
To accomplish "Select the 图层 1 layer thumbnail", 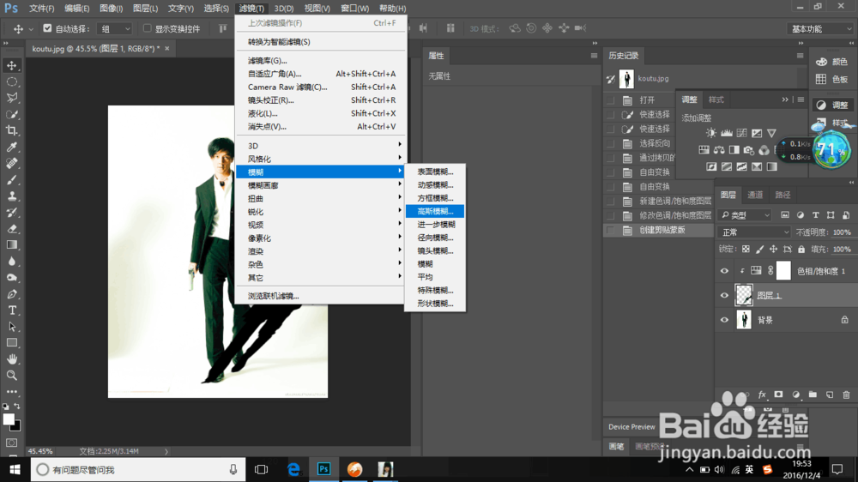I will coord(744,295).
